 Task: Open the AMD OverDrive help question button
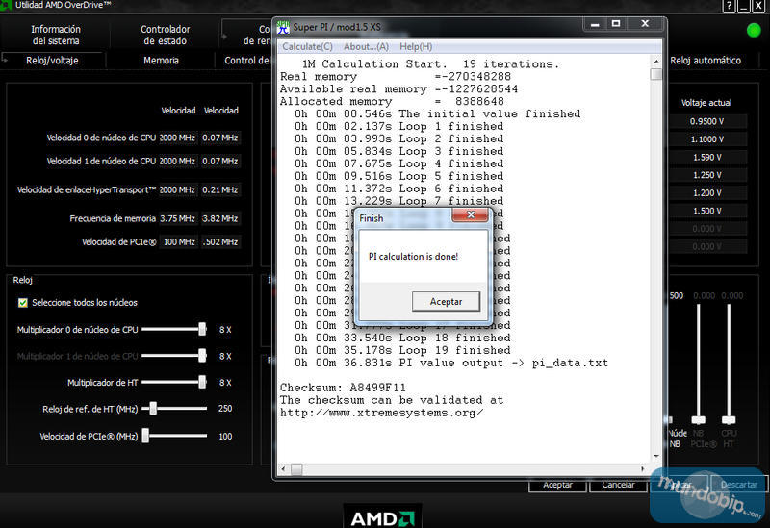(730, 6)
